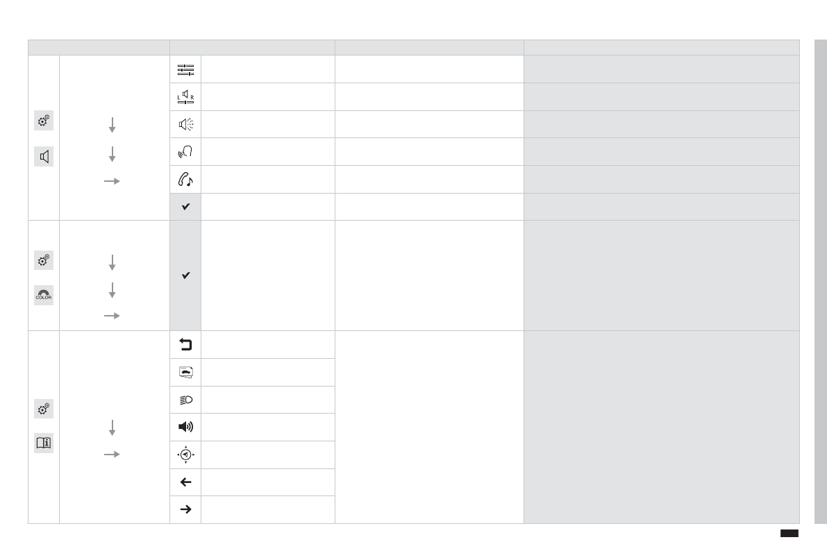Image resolution: width=827 pixels, height=551 pixels.
Task: Click the gears icon above the manual book
Action: 44,409
